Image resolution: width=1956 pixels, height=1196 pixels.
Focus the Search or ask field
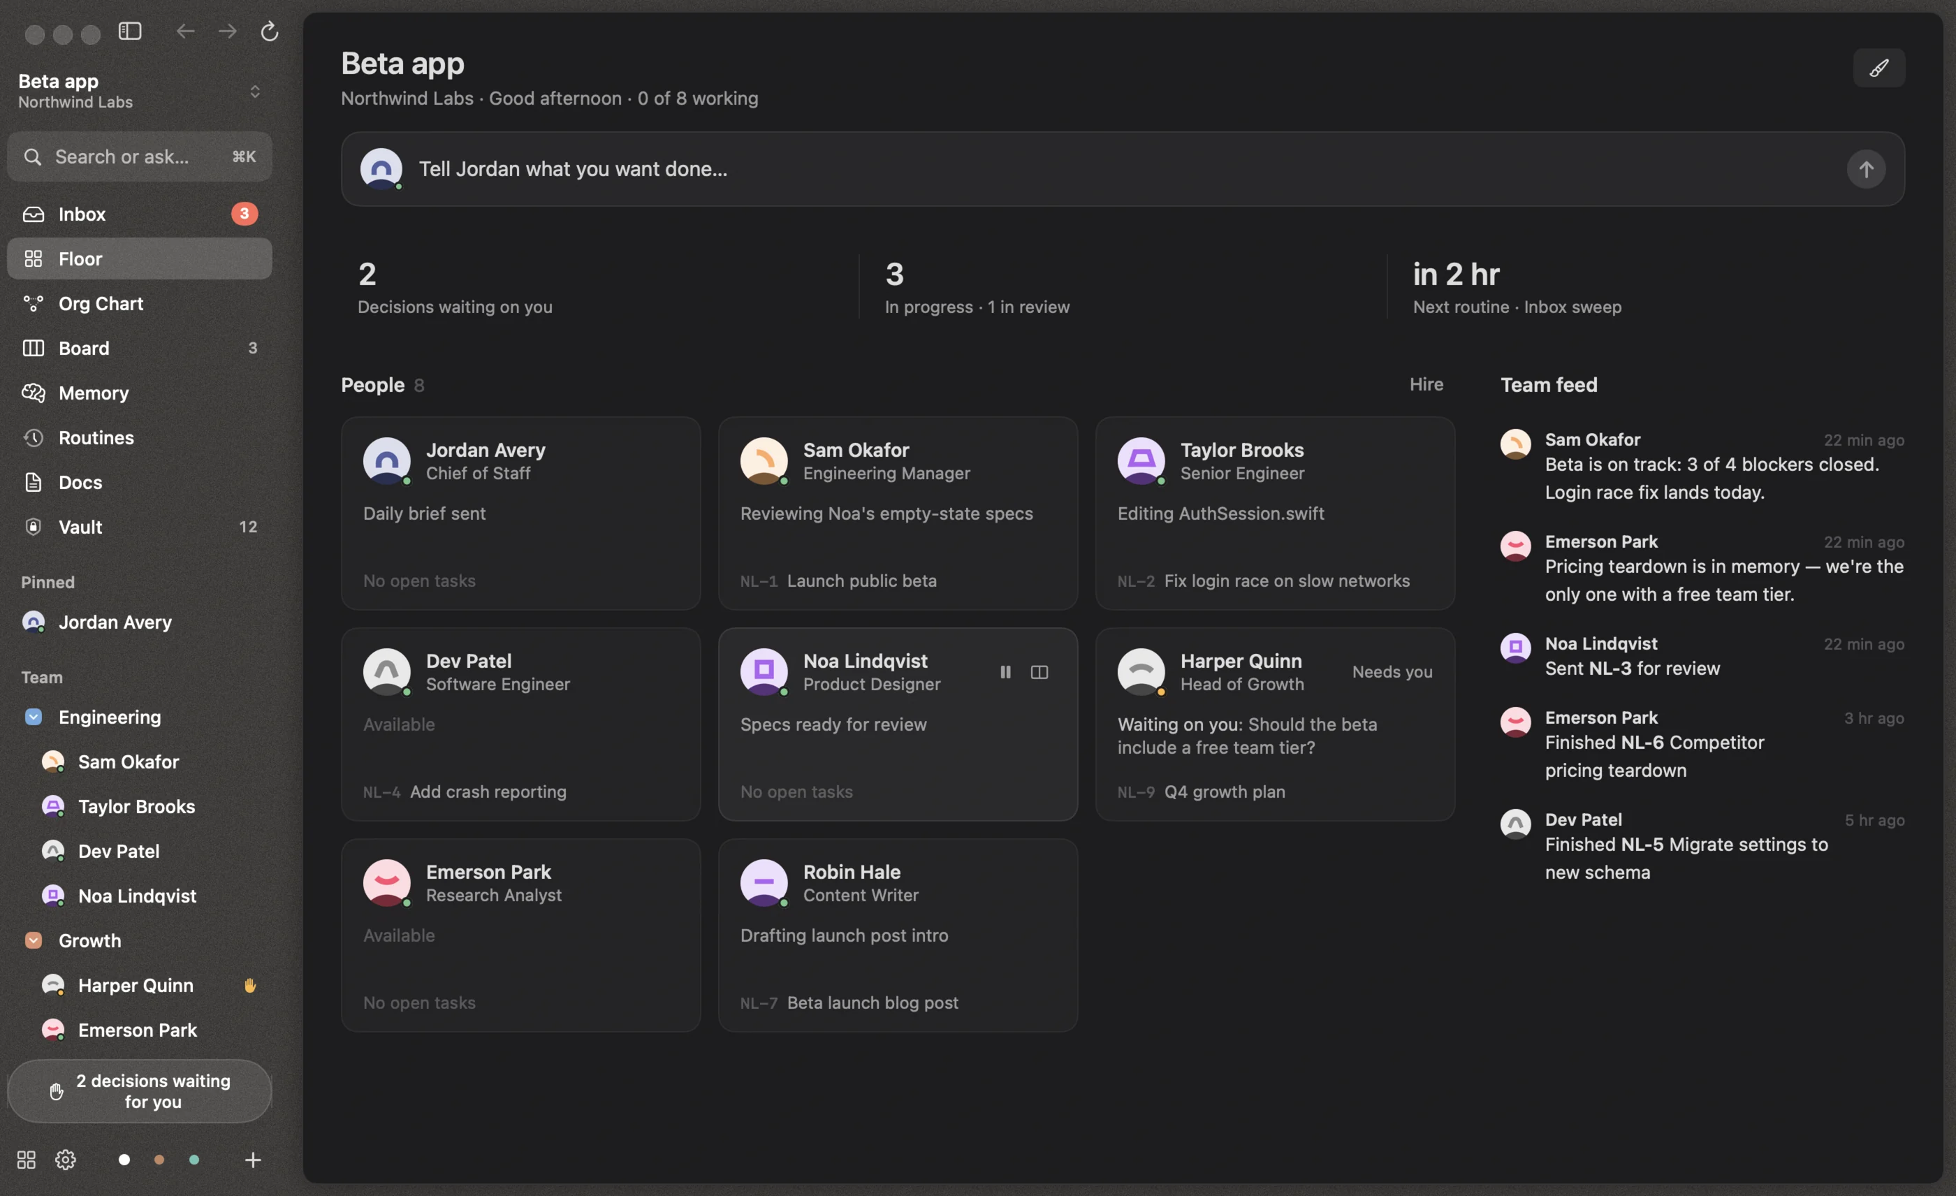click(x=140, y=156)
